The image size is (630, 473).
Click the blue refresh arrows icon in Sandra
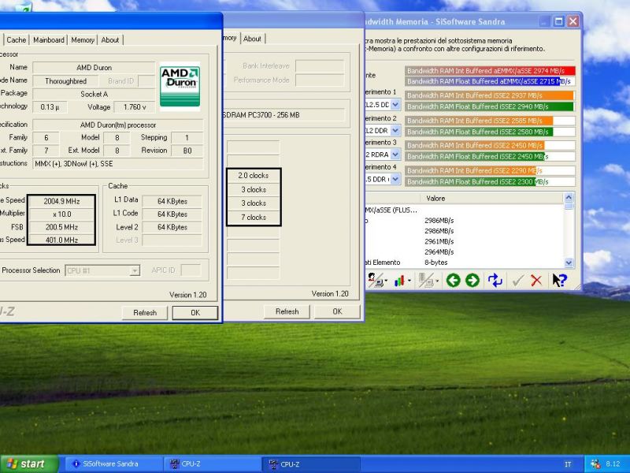coord(495,281)
